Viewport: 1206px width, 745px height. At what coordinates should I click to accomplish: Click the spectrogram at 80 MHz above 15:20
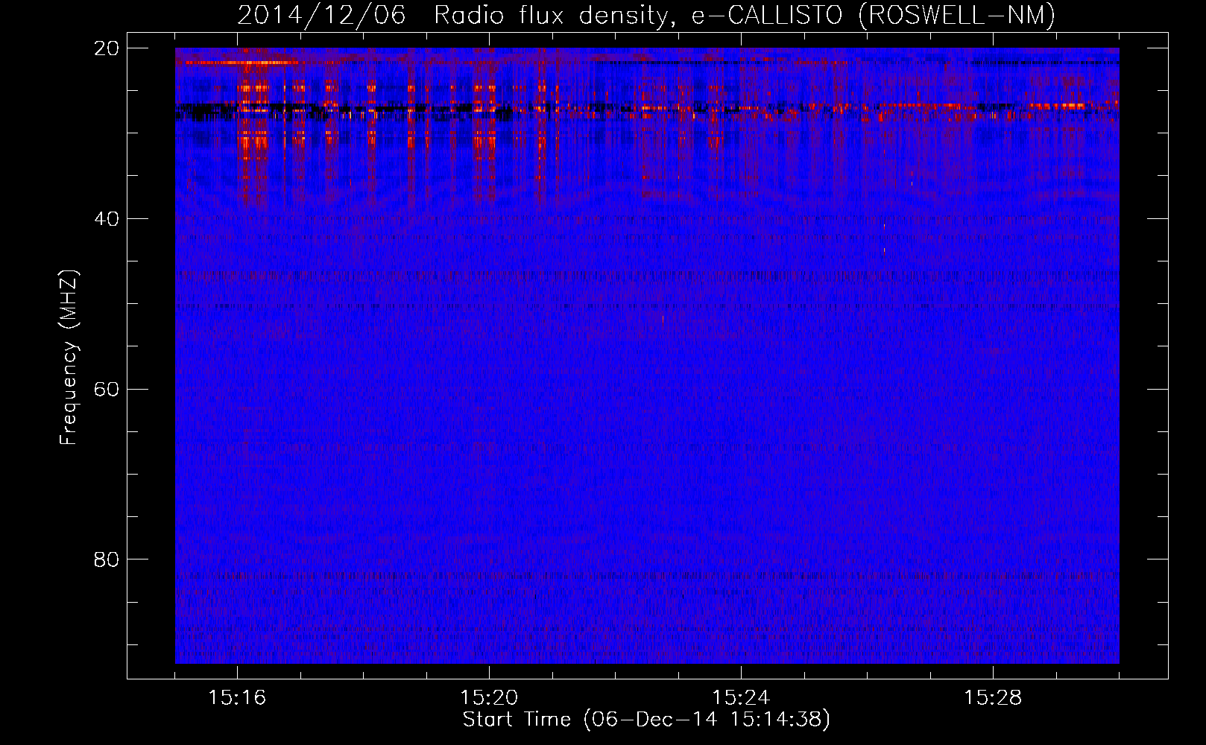click(489, 559)
